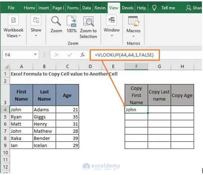Click the cell containing 'Icelan'
Viewport: 203px width, 175px height.
pyautogui.click(x=45, y=145)
